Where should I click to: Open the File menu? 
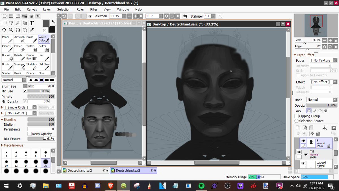click(x=6, y=9)
